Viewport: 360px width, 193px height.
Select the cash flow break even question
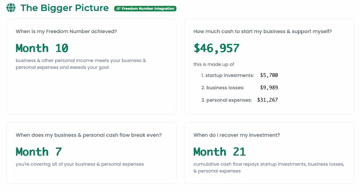coord(88,135)
